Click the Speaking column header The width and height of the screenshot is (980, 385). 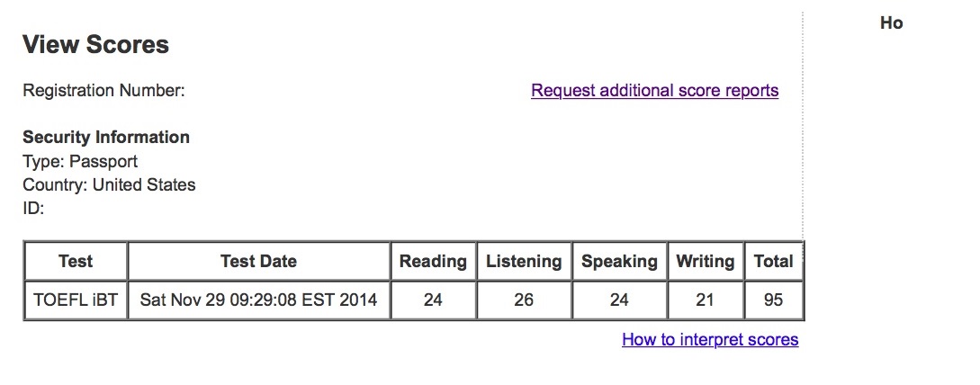click(619, 261)
